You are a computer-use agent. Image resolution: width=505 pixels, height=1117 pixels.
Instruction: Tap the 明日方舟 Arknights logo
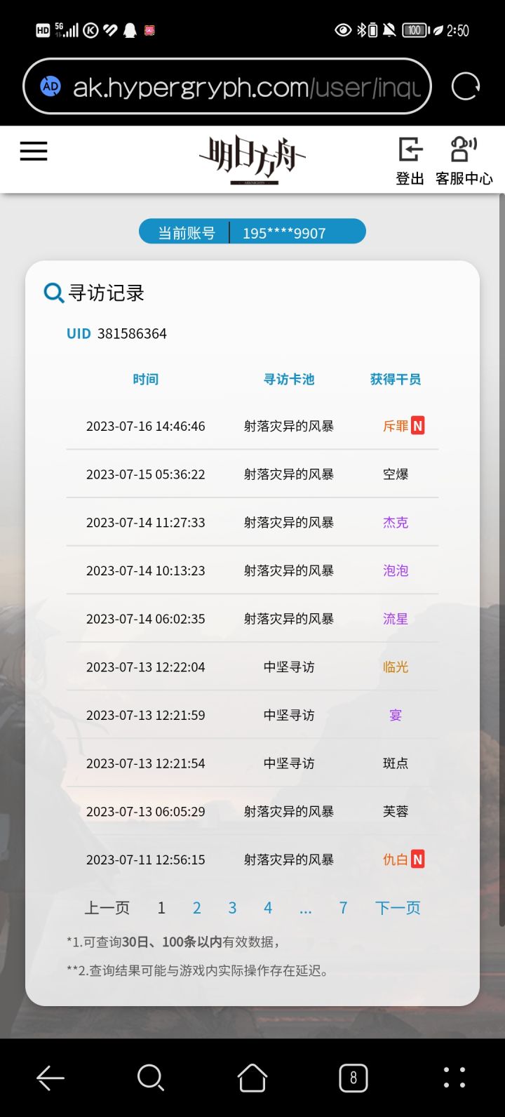[252, 159]
